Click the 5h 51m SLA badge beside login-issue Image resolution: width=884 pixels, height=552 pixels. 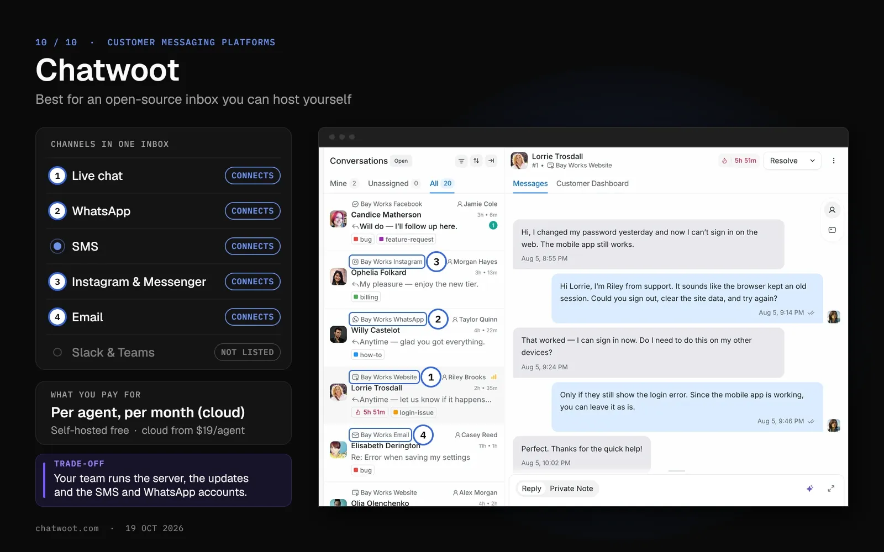click(x=370, y=412)
